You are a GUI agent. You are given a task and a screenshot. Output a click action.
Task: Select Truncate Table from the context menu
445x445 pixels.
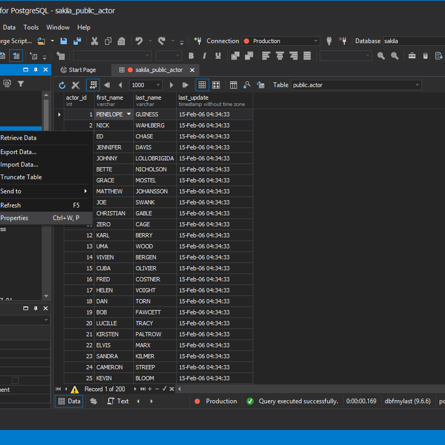point(21,177)
